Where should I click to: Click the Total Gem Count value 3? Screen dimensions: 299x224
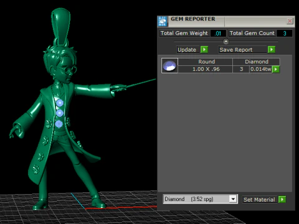[x=285, y=34]
